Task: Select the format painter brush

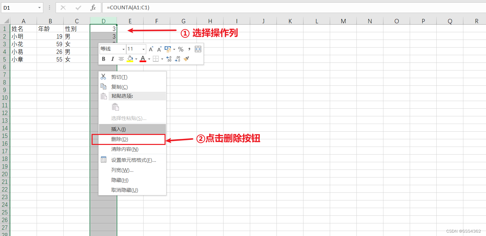Action: click(x=186, y=59)
